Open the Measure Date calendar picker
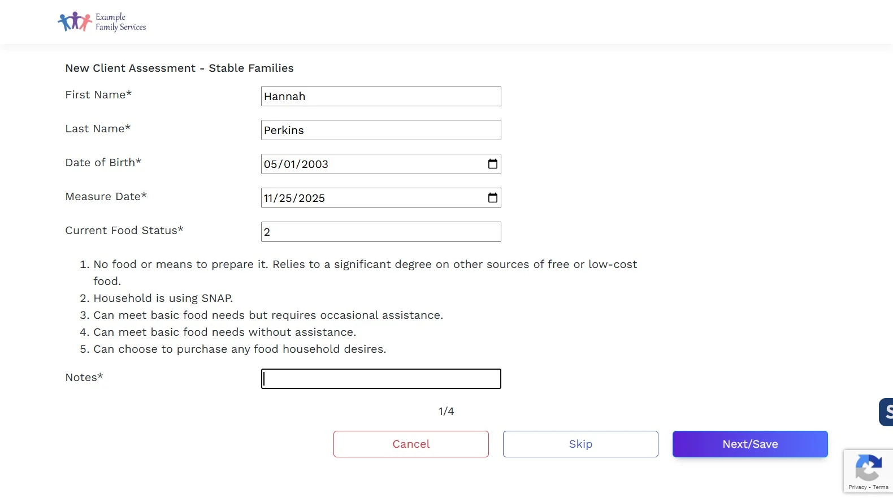The image size is (893, 502). (x=493, y=198)
